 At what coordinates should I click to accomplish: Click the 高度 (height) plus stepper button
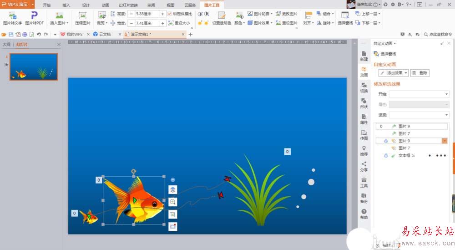[162, 14]
